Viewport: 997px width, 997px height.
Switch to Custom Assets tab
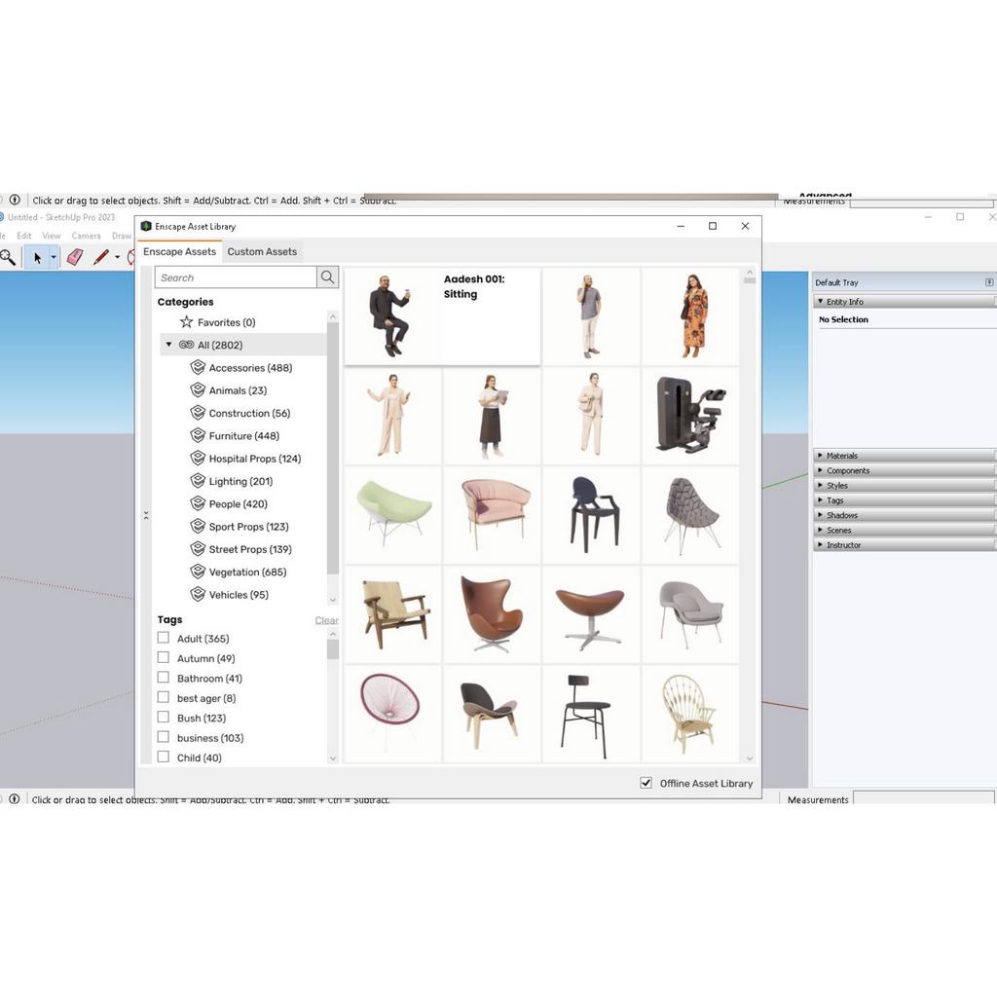(x=262, y=251)
